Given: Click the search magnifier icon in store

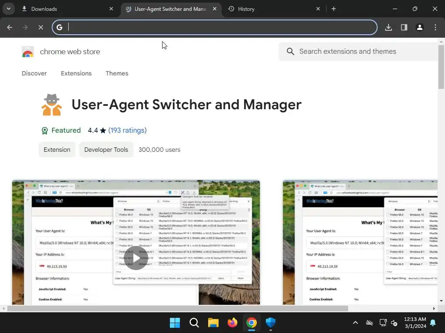Looking at the screenshot, I should (290, 51).
